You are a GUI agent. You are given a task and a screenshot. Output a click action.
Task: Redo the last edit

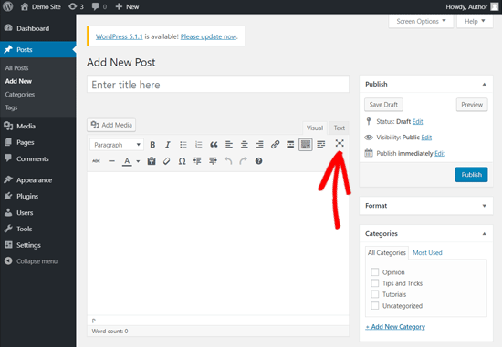coord(244,161)
